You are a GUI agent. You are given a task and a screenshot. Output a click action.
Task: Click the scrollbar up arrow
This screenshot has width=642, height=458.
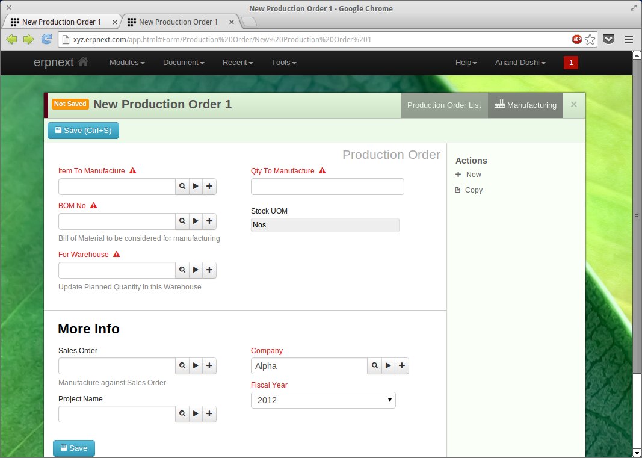[x=637, y=55]
